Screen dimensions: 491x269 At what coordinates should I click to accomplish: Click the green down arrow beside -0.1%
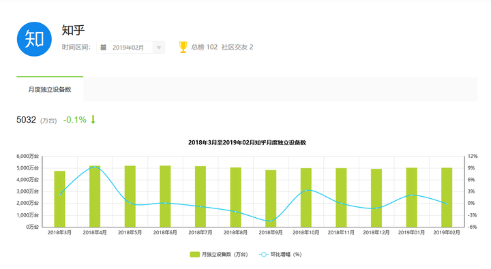93,119
